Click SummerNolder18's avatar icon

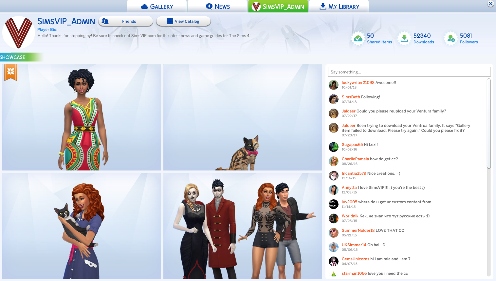pyautogui.click(x=334, y=233)
